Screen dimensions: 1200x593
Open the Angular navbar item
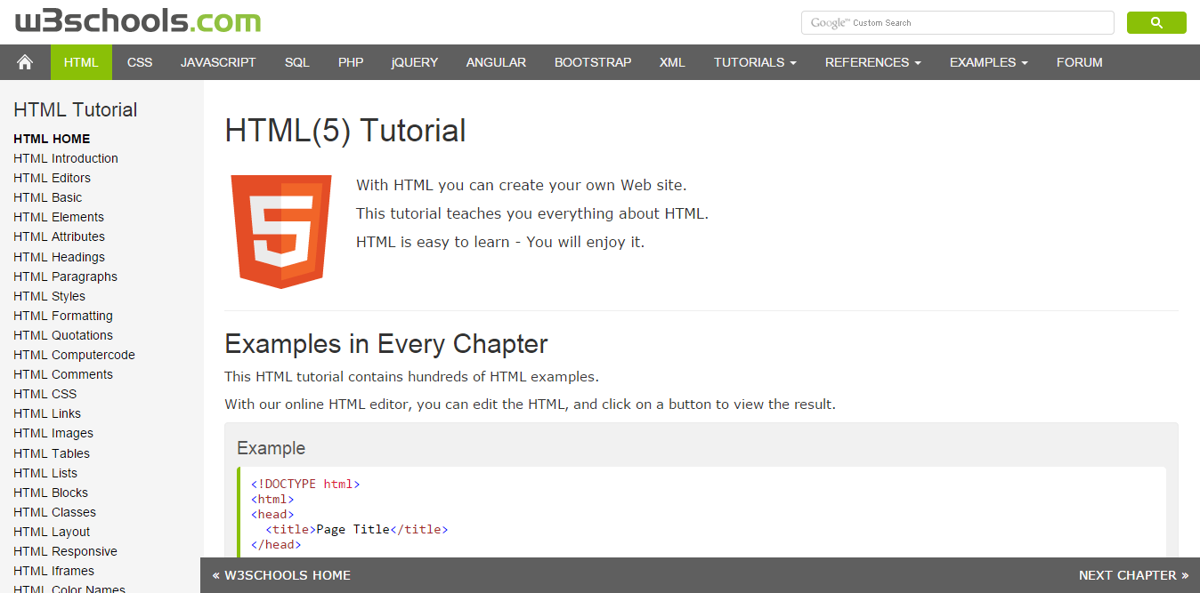496,62
